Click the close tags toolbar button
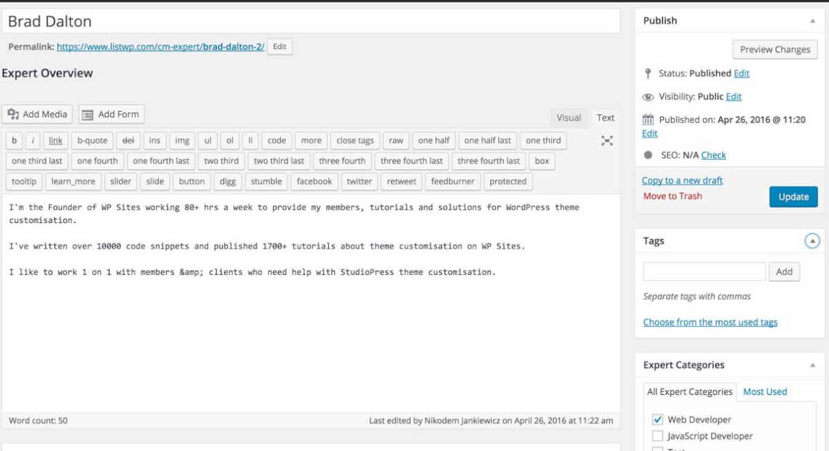Viewport: 829px width, 451px height. [x=355, y=141]
